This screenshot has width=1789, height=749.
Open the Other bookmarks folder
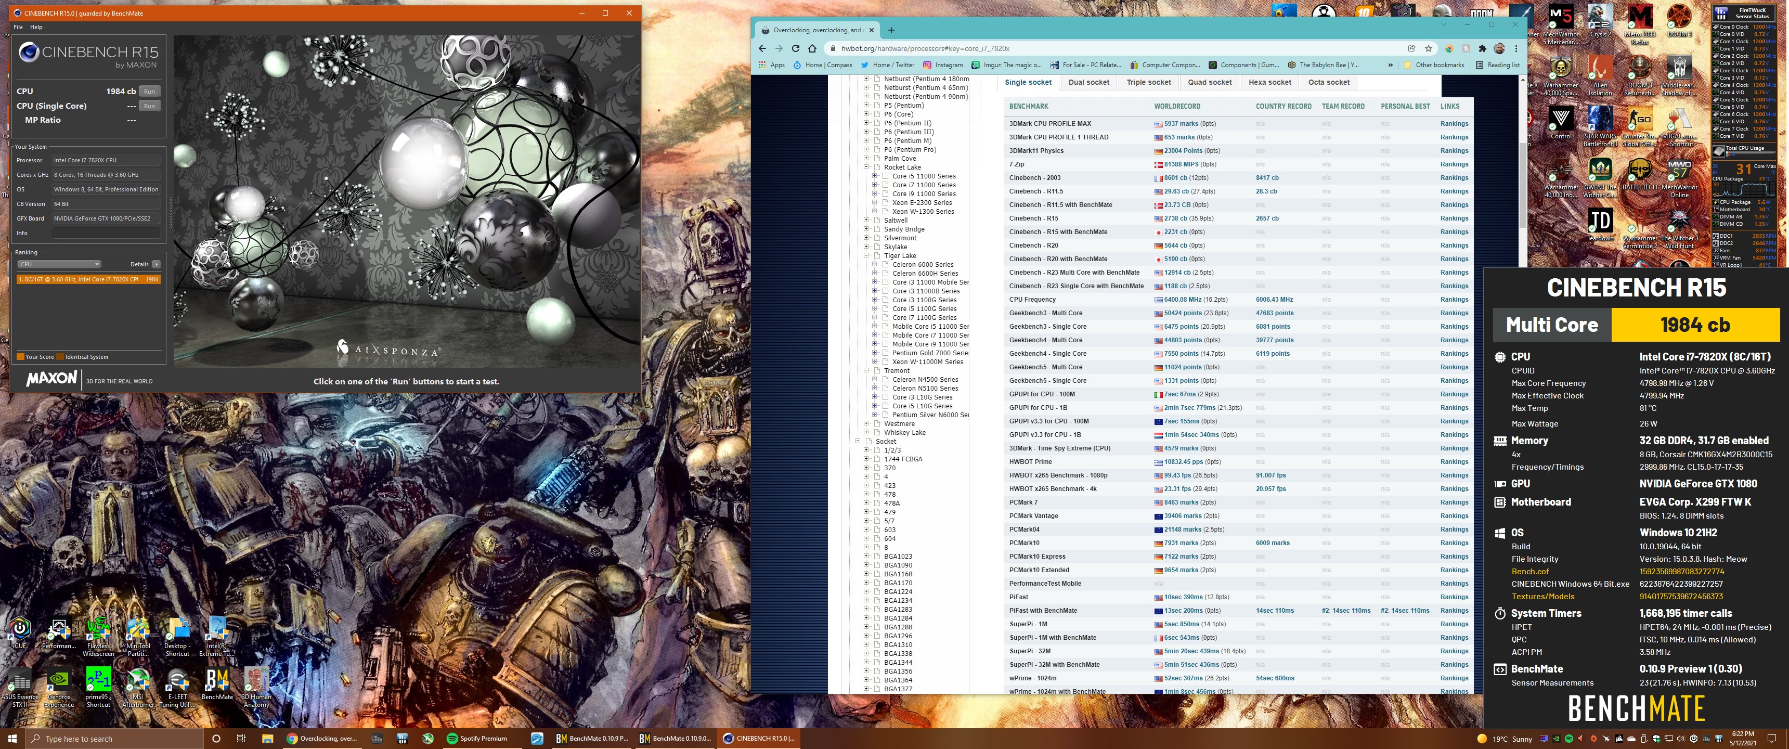coord(1433,64)
